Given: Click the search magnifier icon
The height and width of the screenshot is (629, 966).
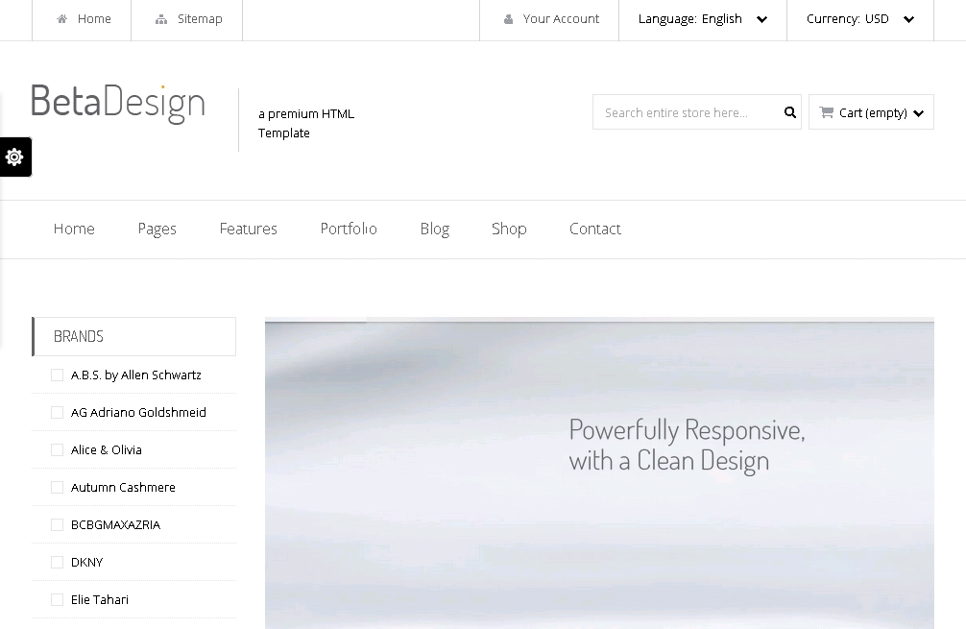Looking at the screenshot, I should click(790, 112).
